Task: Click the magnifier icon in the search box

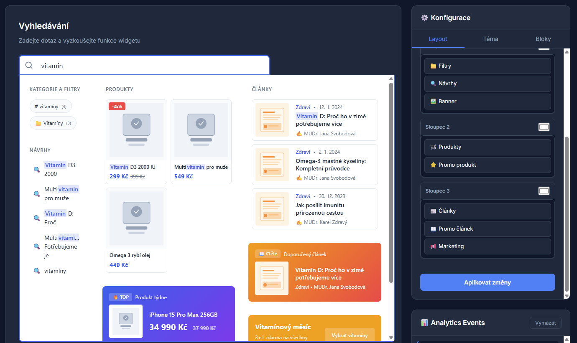Action: click(x=29, y=66)
